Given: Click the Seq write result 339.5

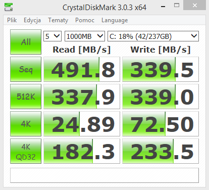Looking at the screenshot, I should tap(161, 69).
